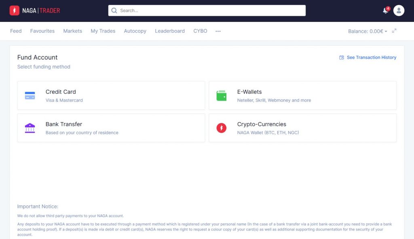Click Neteller, Skrill, Webmoney and more text
414x239 pixels.
tap(274, 100)
